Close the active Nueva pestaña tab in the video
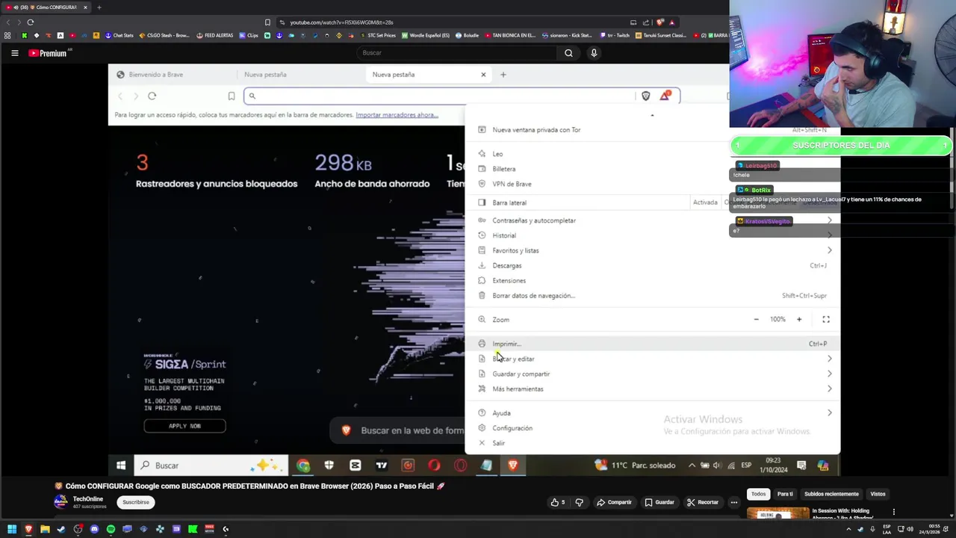This screenshot has height=538, width=956. (483, 75)
